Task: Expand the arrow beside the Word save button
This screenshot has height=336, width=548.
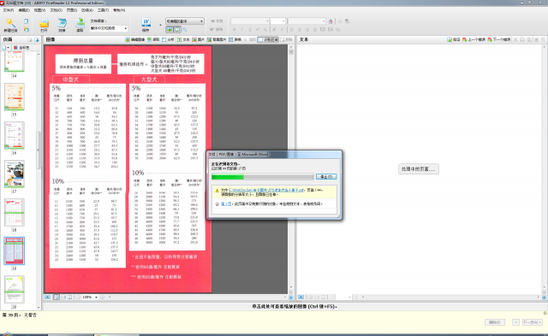Action: tap(160, 25)
